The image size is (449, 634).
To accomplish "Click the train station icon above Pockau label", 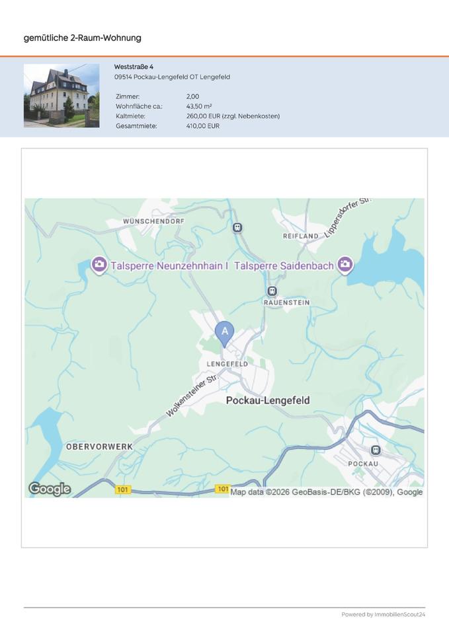I will (376, 450).
